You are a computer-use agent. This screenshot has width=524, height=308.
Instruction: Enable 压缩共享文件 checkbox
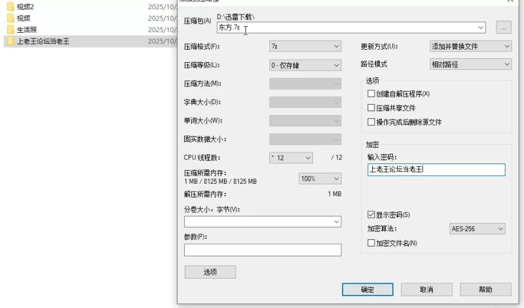pyautogui.click(x=371, y=108)
